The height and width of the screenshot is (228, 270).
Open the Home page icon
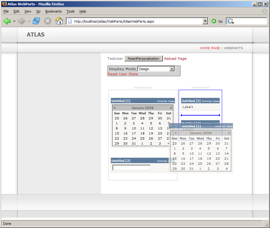click(59, 21)
